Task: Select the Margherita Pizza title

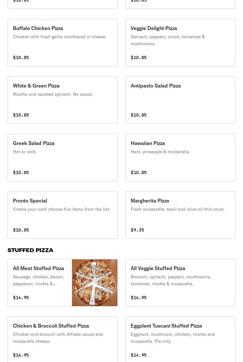Action: tap(150, 201)
